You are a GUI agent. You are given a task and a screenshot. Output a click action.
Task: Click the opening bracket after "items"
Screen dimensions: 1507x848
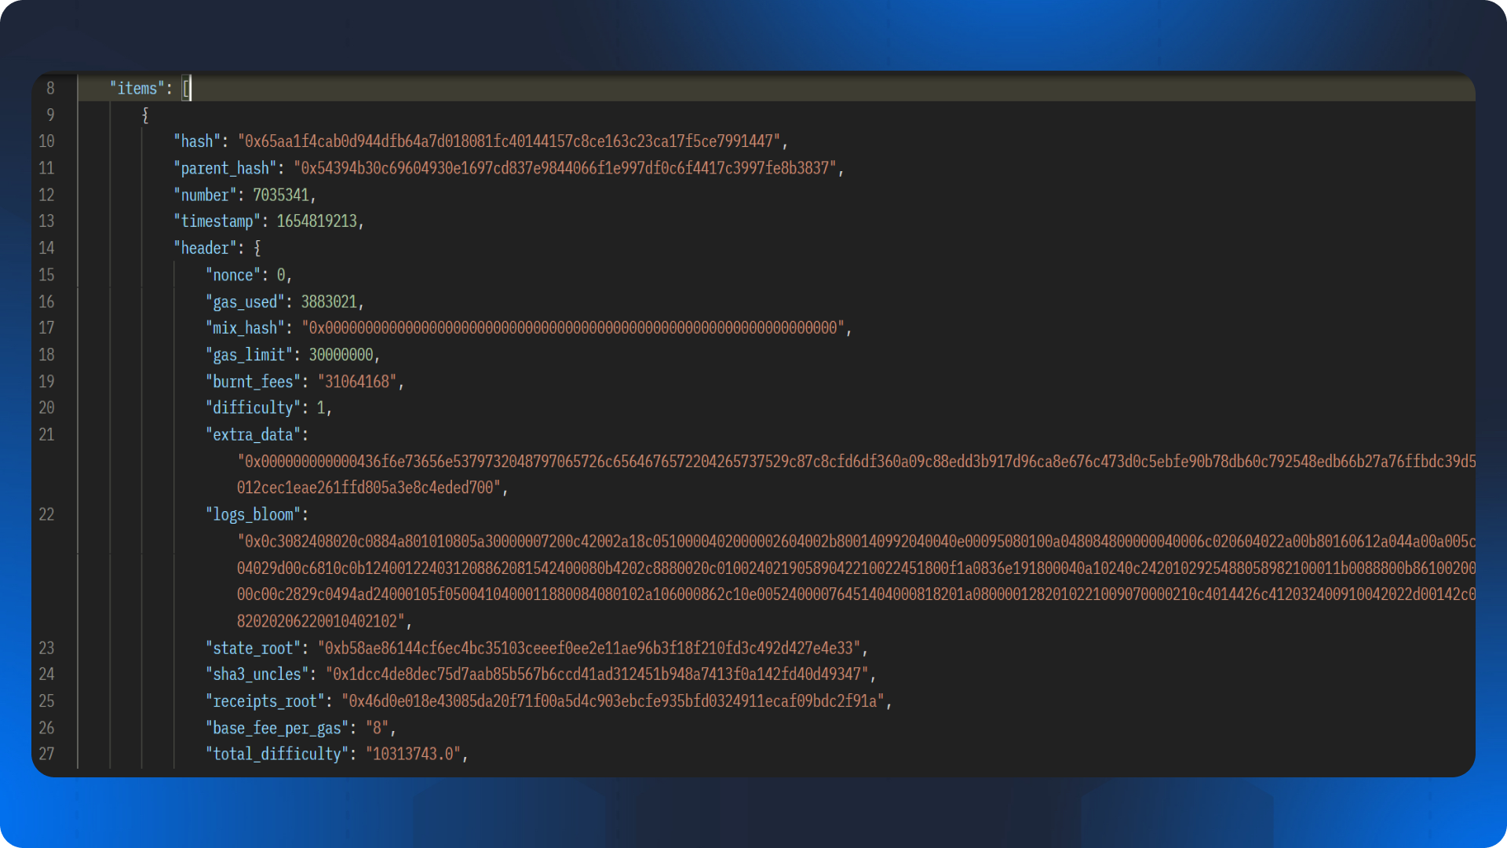coord(185,89)
